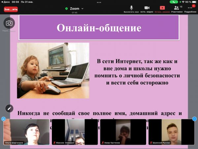198x149 pixels.
Task: Open the annotation pencil tool
Action: [9, 108]
